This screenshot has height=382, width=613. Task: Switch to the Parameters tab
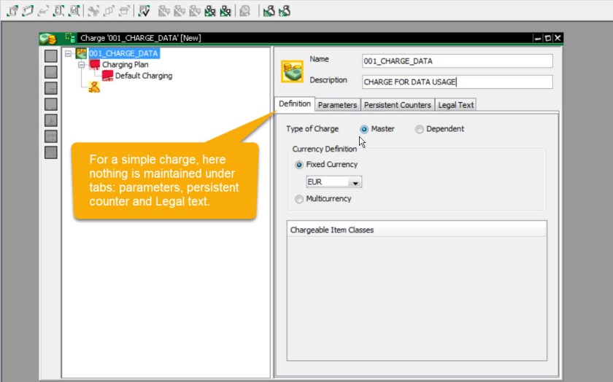(x=337, y=105)
